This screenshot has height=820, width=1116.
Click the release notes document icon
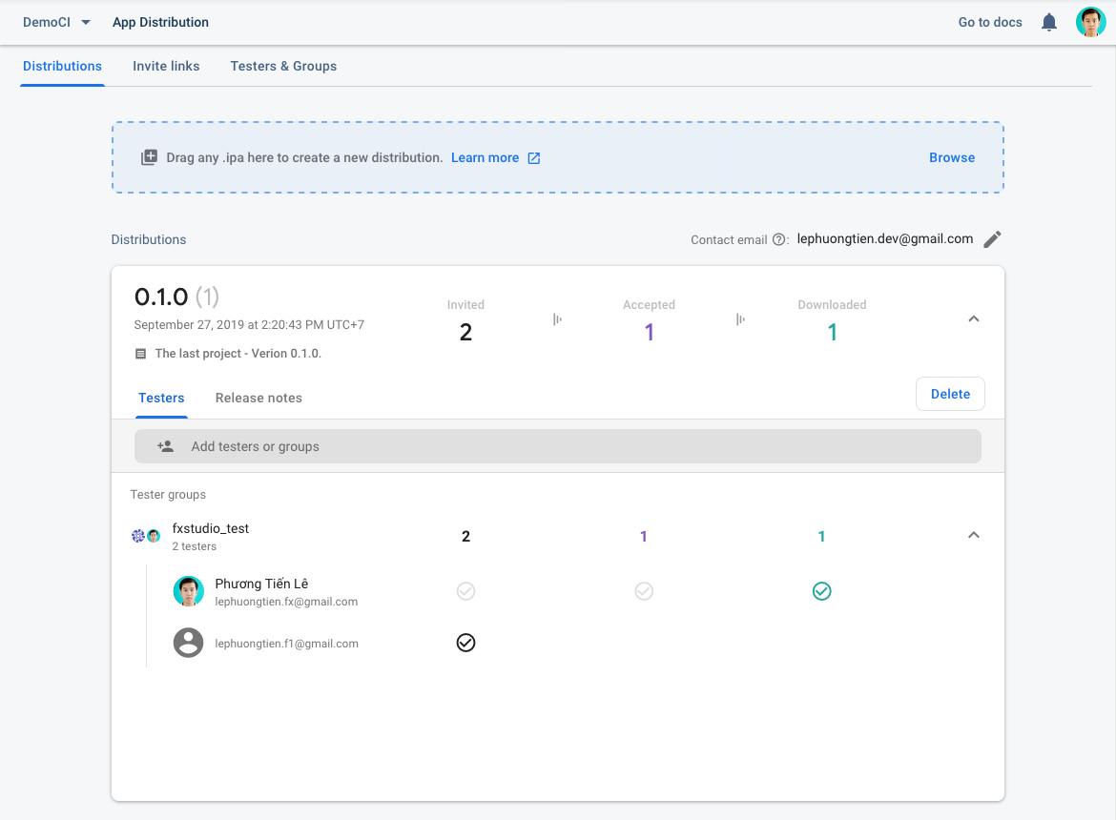click(x=140, y=354)
